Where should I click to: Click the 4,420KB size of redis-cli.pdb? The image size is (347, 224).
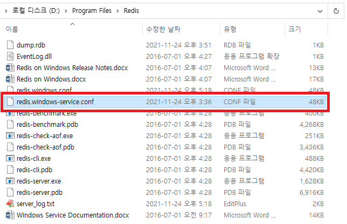(x=311, y=169)
